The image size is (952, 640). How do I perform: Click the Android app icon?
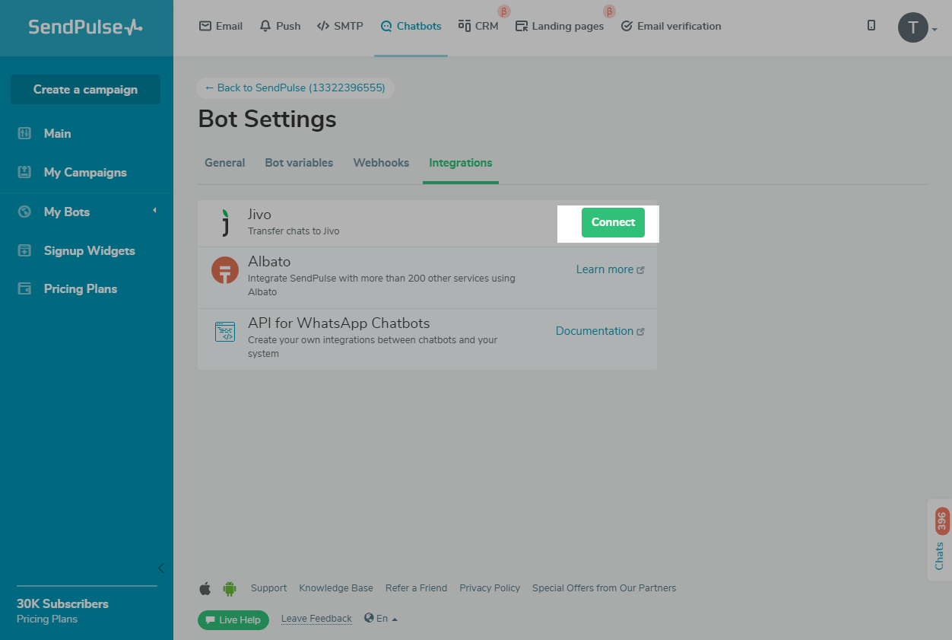click(230, 588)
